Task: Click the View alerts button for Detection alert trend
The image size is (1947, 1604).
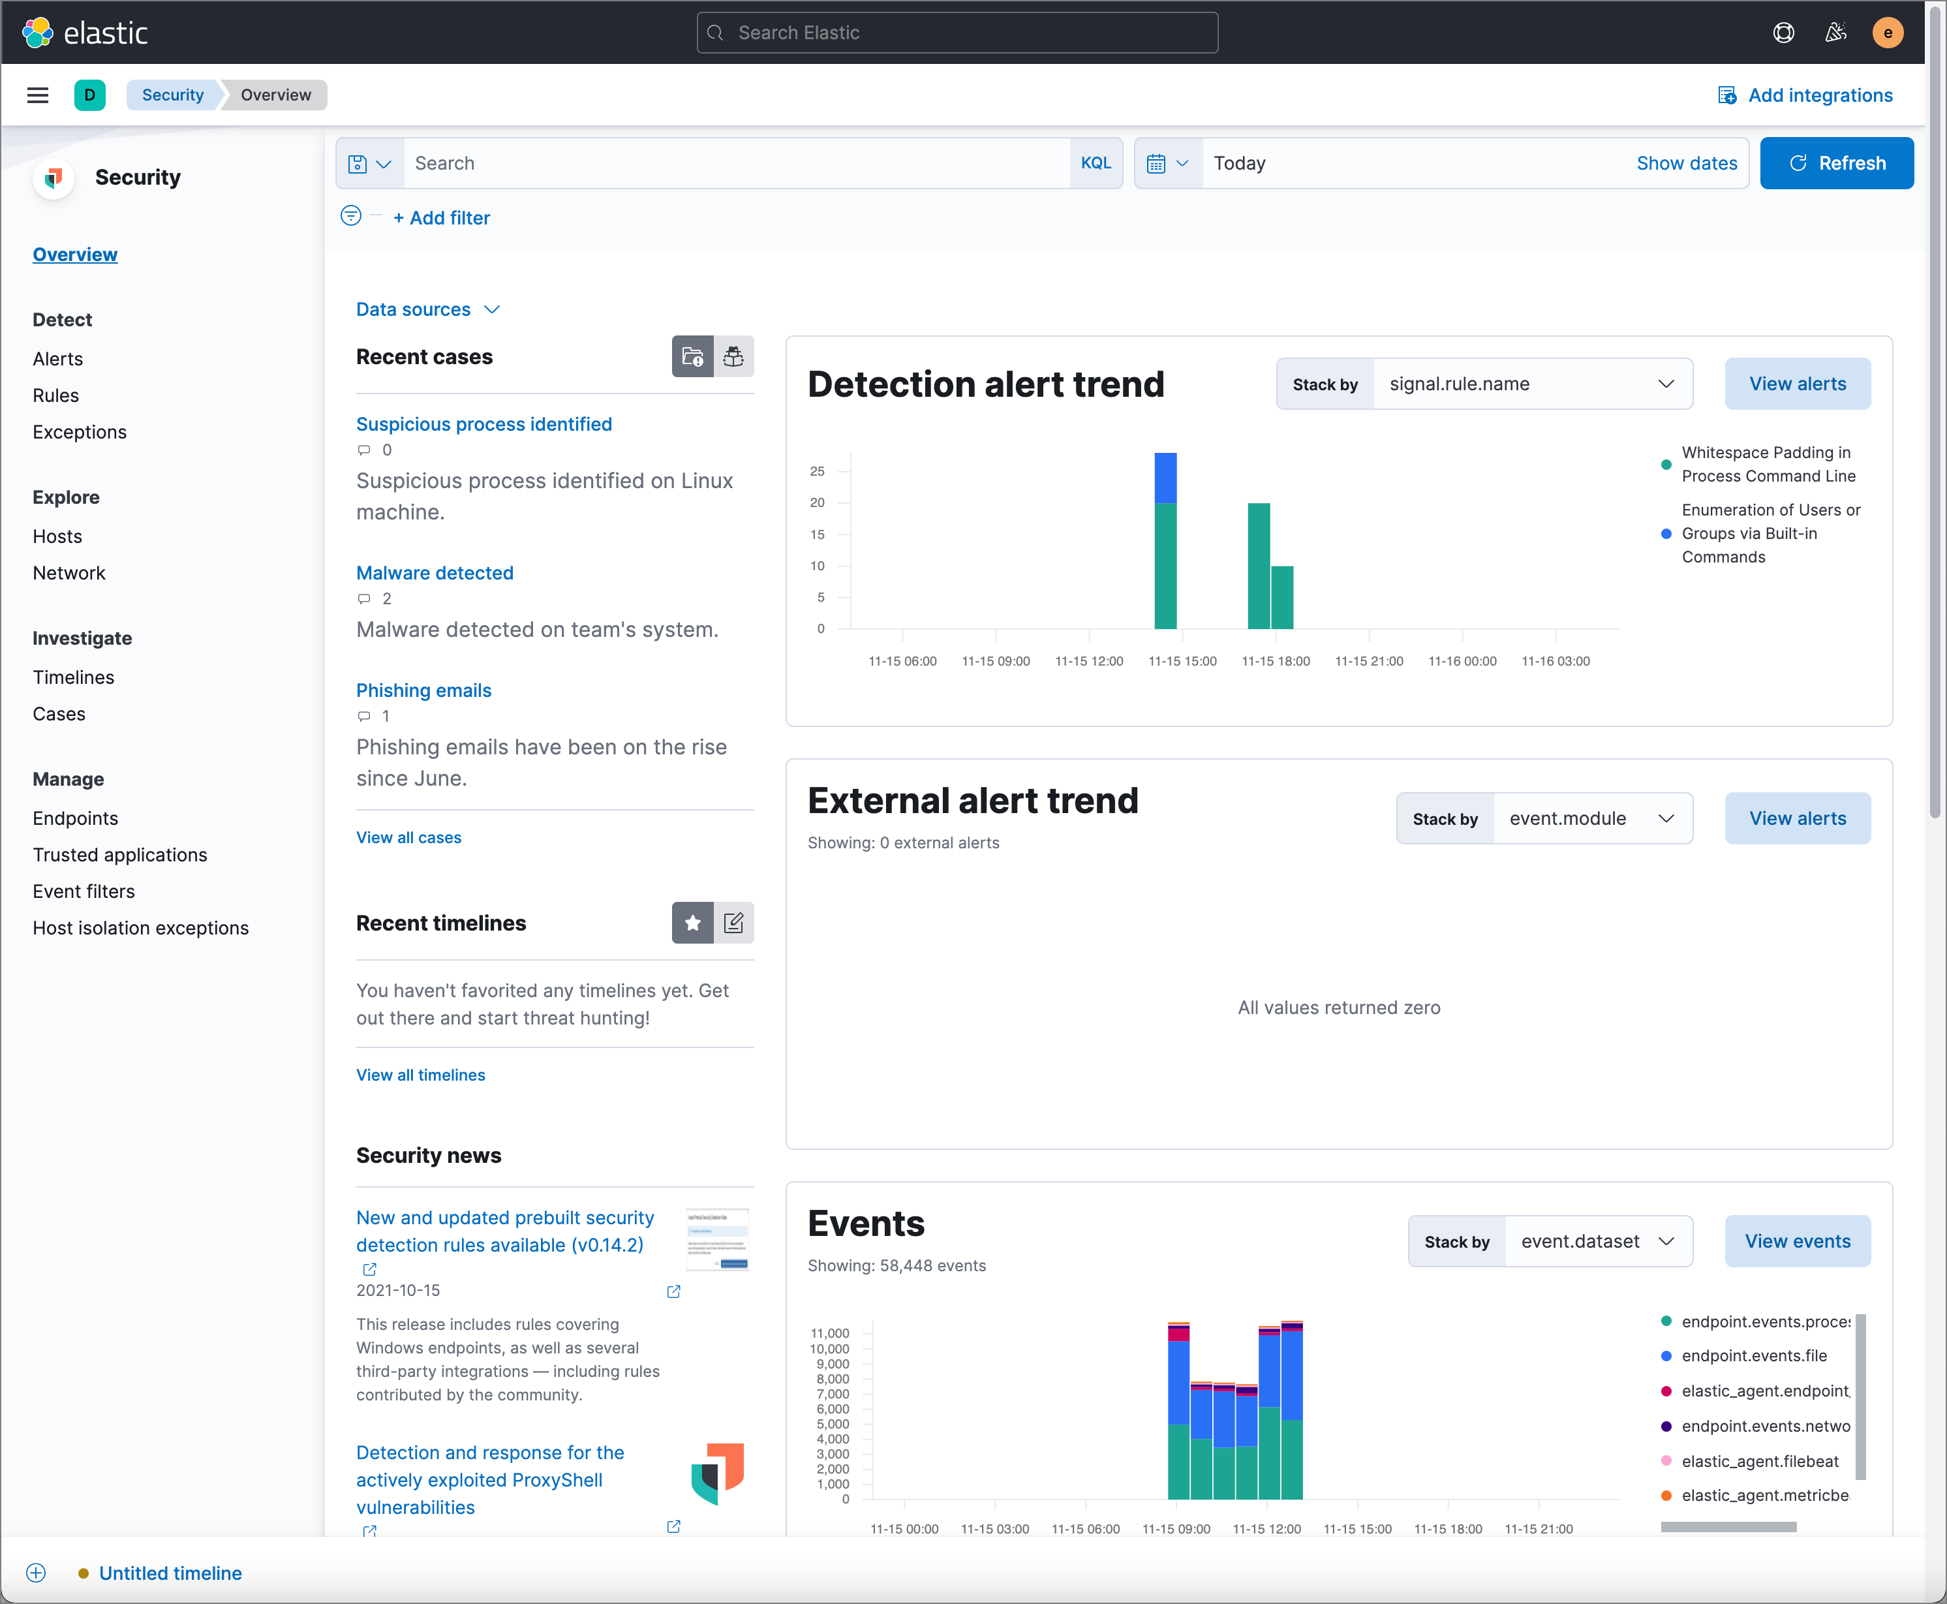Action: (x=1796, y=384)
